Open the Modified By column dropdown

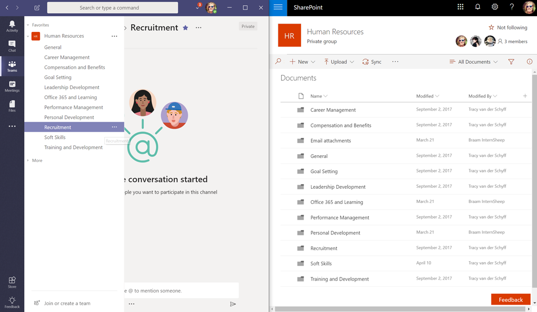[x=483, y=96]
